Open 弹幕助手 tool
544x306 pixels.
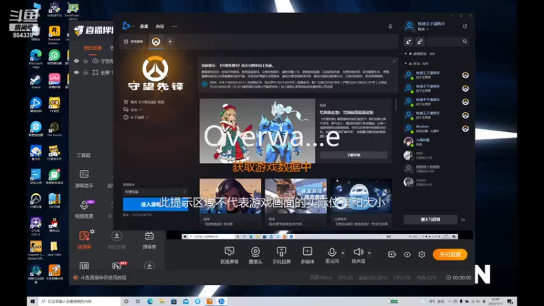(x=84, y=179)
